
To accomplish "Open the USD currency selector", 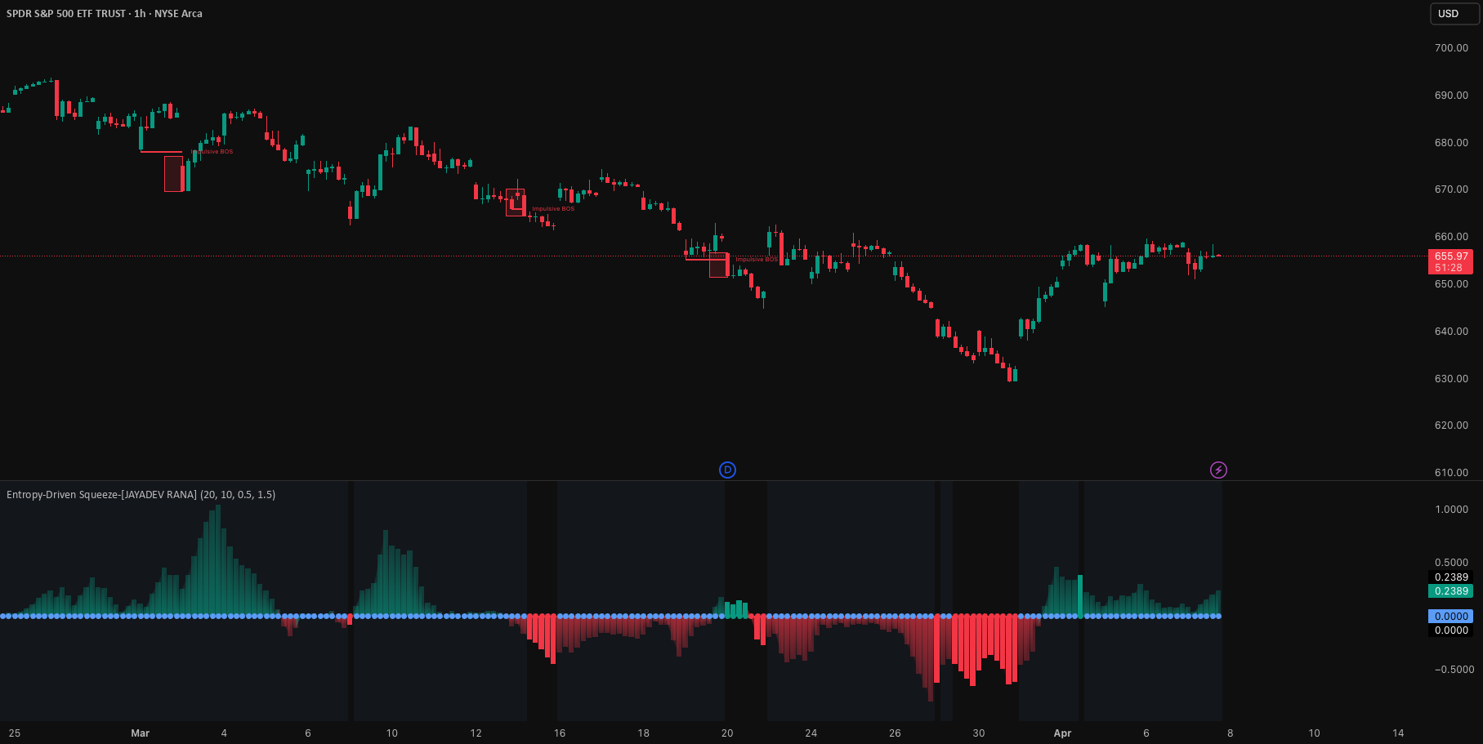I will click(1454, 13).
